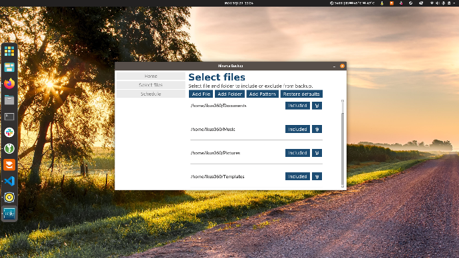Click Restore defaults button
459x258 pixels.
point(301,94)
